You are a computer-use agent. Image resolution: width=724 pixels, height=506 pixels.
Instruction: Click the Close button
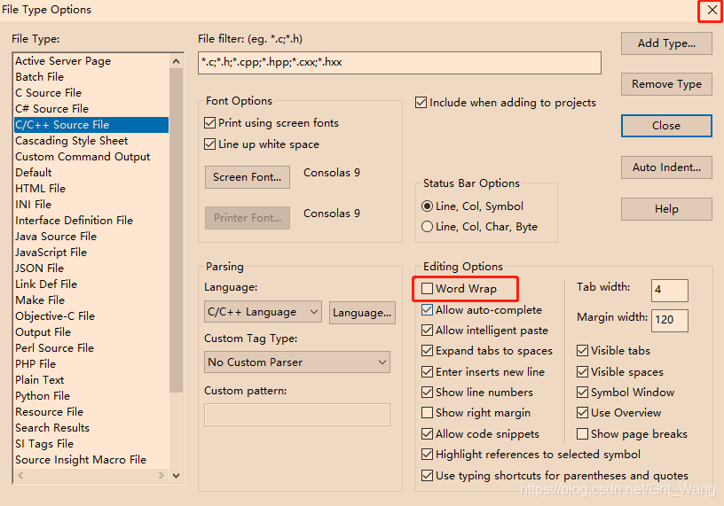click(x=666, y=126)
